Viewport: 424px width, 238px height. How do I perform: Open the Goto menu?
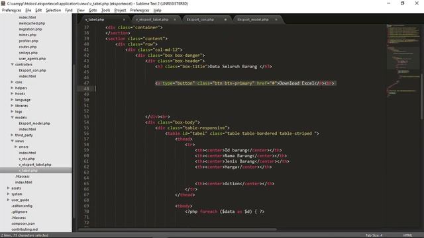tap(93, 11)
